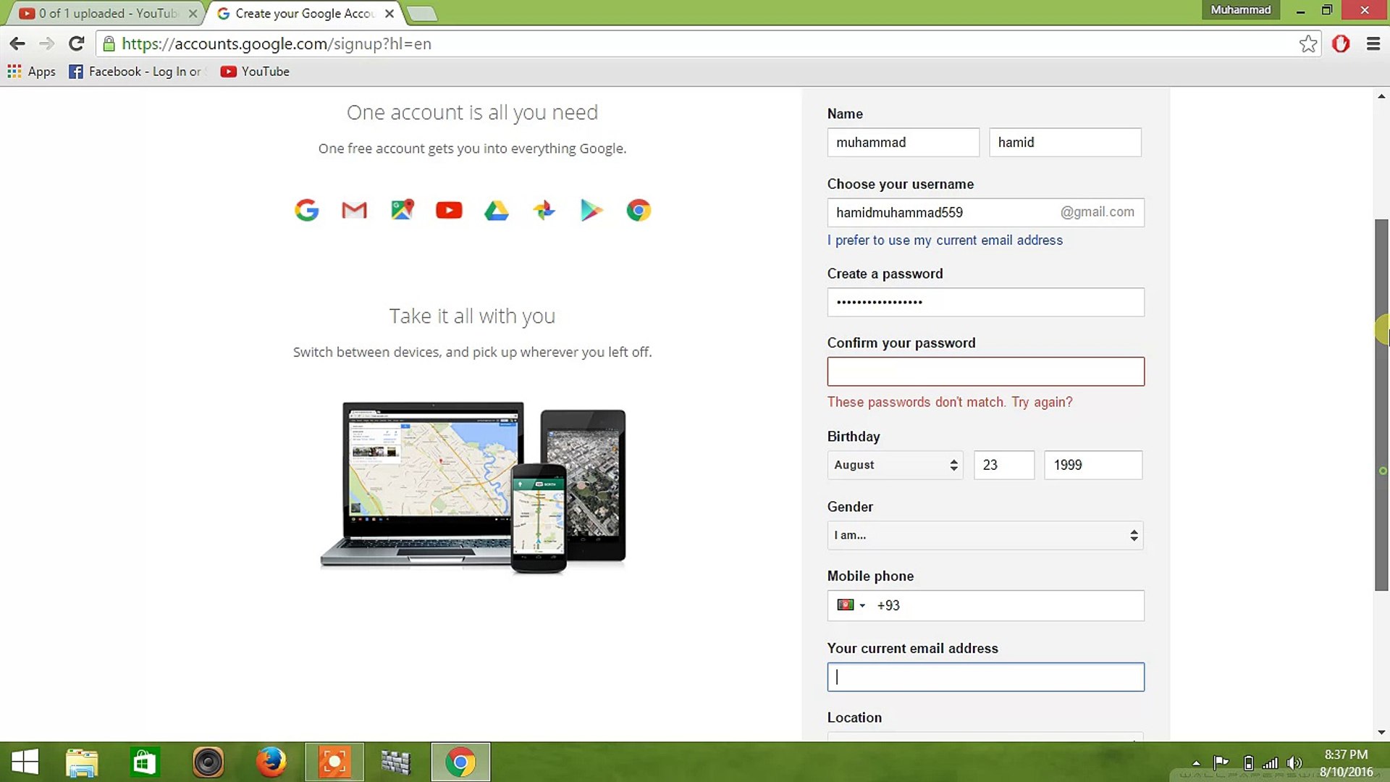Screen dimensions: 1390x782
Task: Click 'I prefer to use my current email address'
Action: click(945, 240)
